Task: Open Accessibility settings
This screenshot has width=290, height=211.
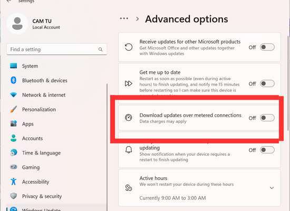Action: 56,181
